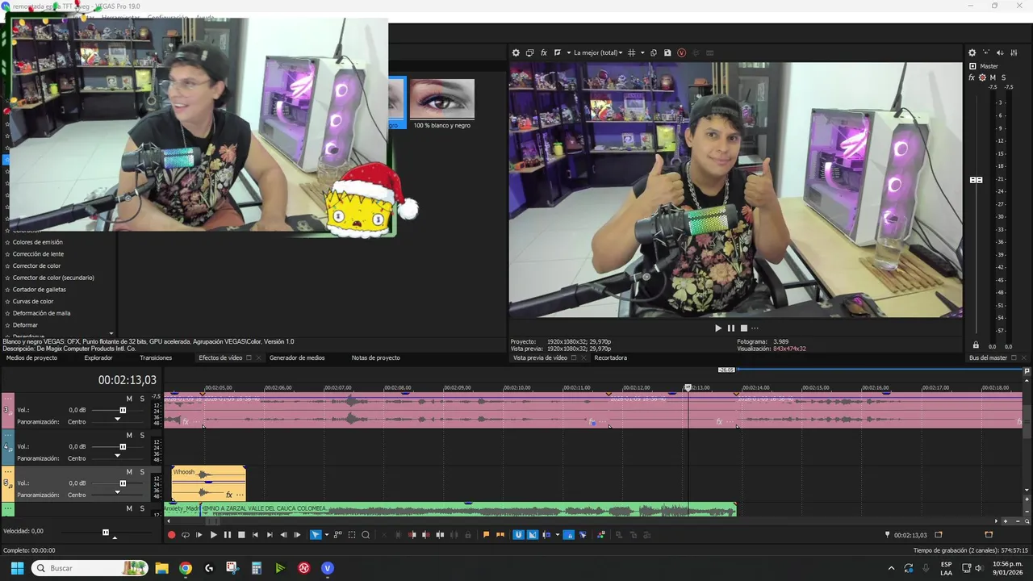This screenshot has width=1033, height=581.
Task: Click the red circled V preview icon
Action: tap(681, 52)
